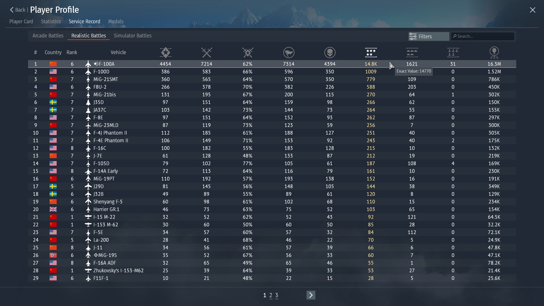This screenshot has width=544, height=306.
Task: Click the UK flag in Harrier GR.1 row
Action: click(53, 209)
